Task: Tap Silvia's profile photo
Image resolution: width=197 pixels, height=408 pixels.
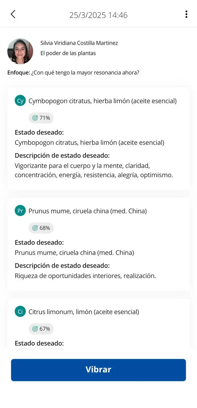Action: pos(20,51)
